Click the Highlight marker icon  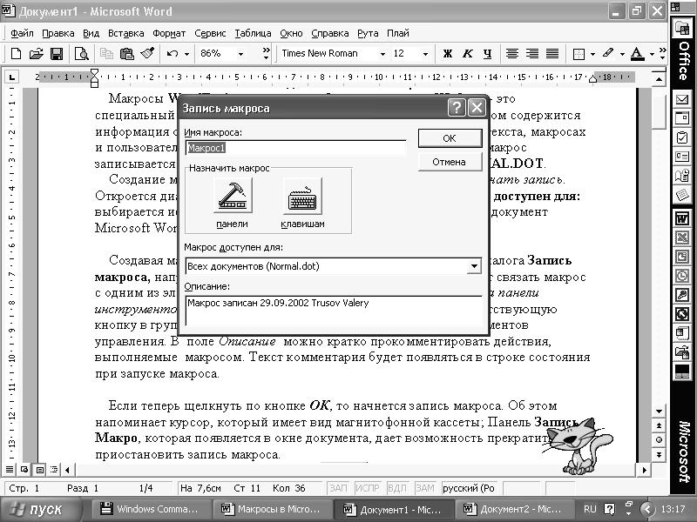[x=608, y=54]
